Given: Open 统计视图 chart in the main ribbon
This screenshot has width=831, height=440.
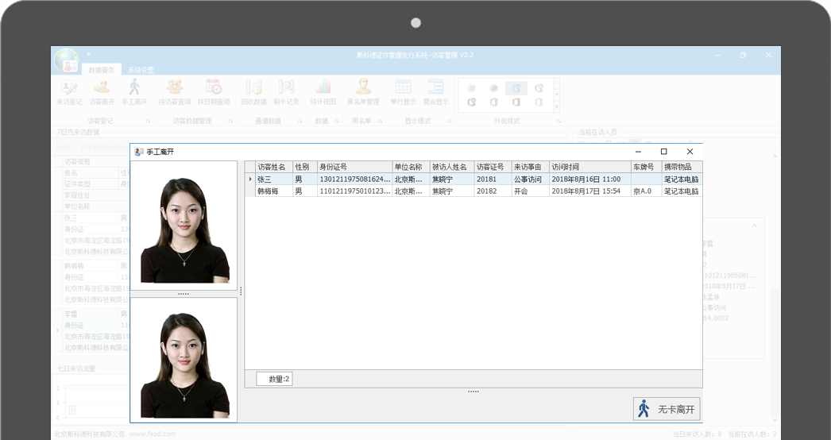Looking at the screenshot, I should pos(323,92).
